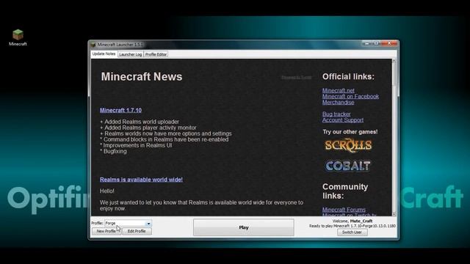
Task: Click the news page scrollbar down arrow
Action: (x=394, y=213)
